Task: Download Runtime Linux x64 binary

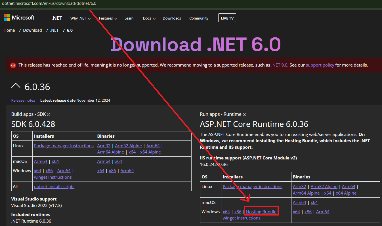Action: tap(328, 193)
